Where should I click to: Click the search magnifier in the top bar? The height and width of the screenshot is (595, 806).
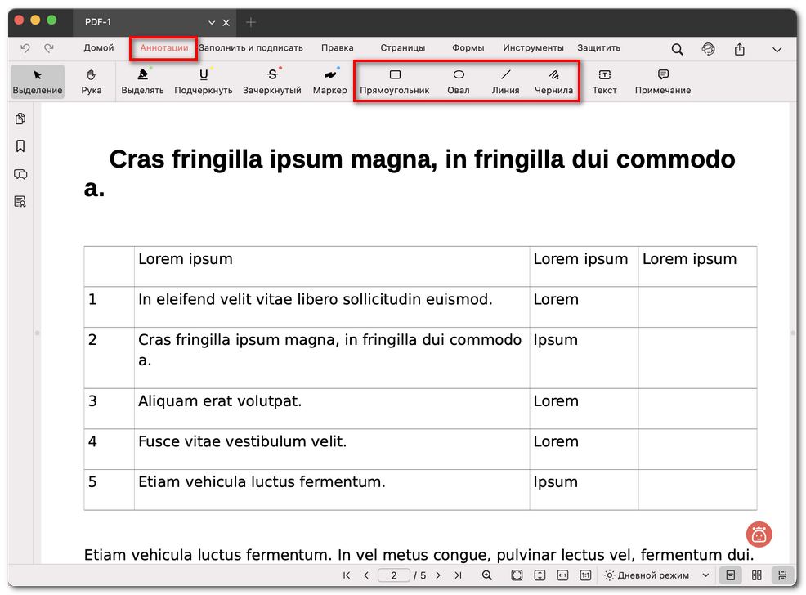677,49
